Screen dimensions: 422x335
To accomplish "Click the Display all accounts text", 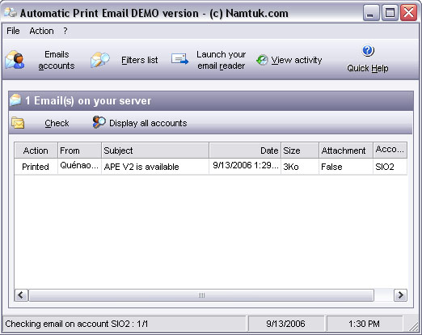I will 148,123.
